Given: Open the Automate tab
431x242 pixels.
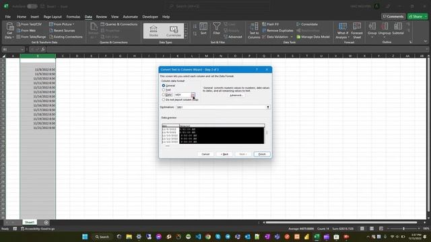Looking at the screenshot, I should 130,17.
